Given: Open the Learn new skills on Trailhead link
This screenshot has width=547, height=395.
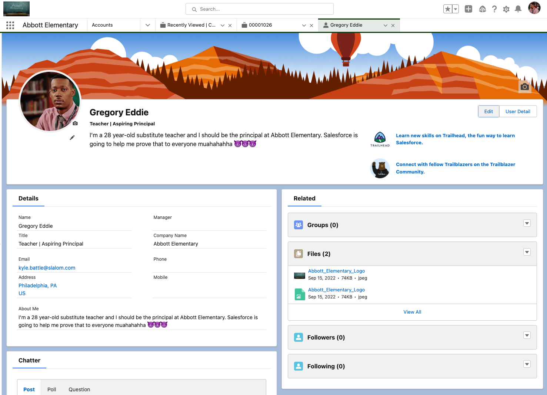Looking at the screenshot, I should 455,139.
